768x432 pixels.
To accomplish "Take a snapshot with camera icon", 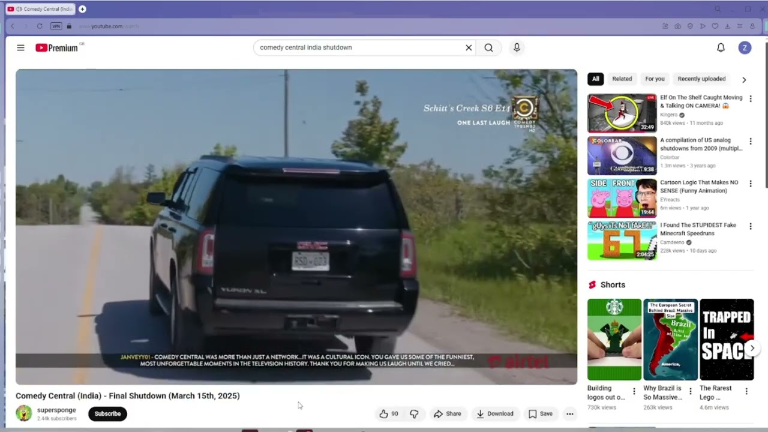I will pos(677,26).
